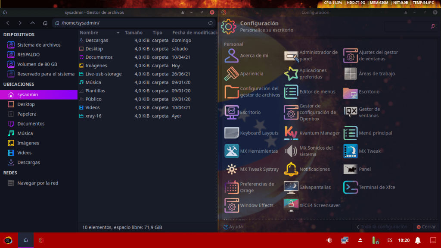The image size is (441, 248).
Task: Sort by Tipo column header
Action: [157, 33]
